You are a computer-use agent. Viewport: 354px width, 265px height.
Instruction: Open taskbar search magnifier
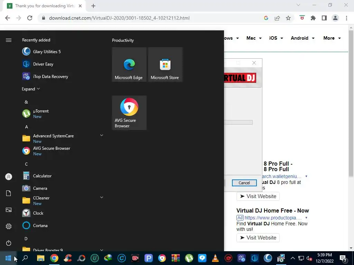pos(25,258)
